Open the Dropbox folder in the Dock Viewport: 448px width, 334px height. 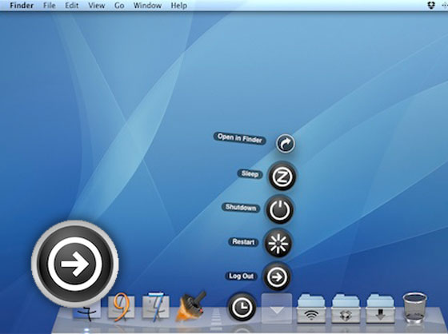[x=346, y=308]
